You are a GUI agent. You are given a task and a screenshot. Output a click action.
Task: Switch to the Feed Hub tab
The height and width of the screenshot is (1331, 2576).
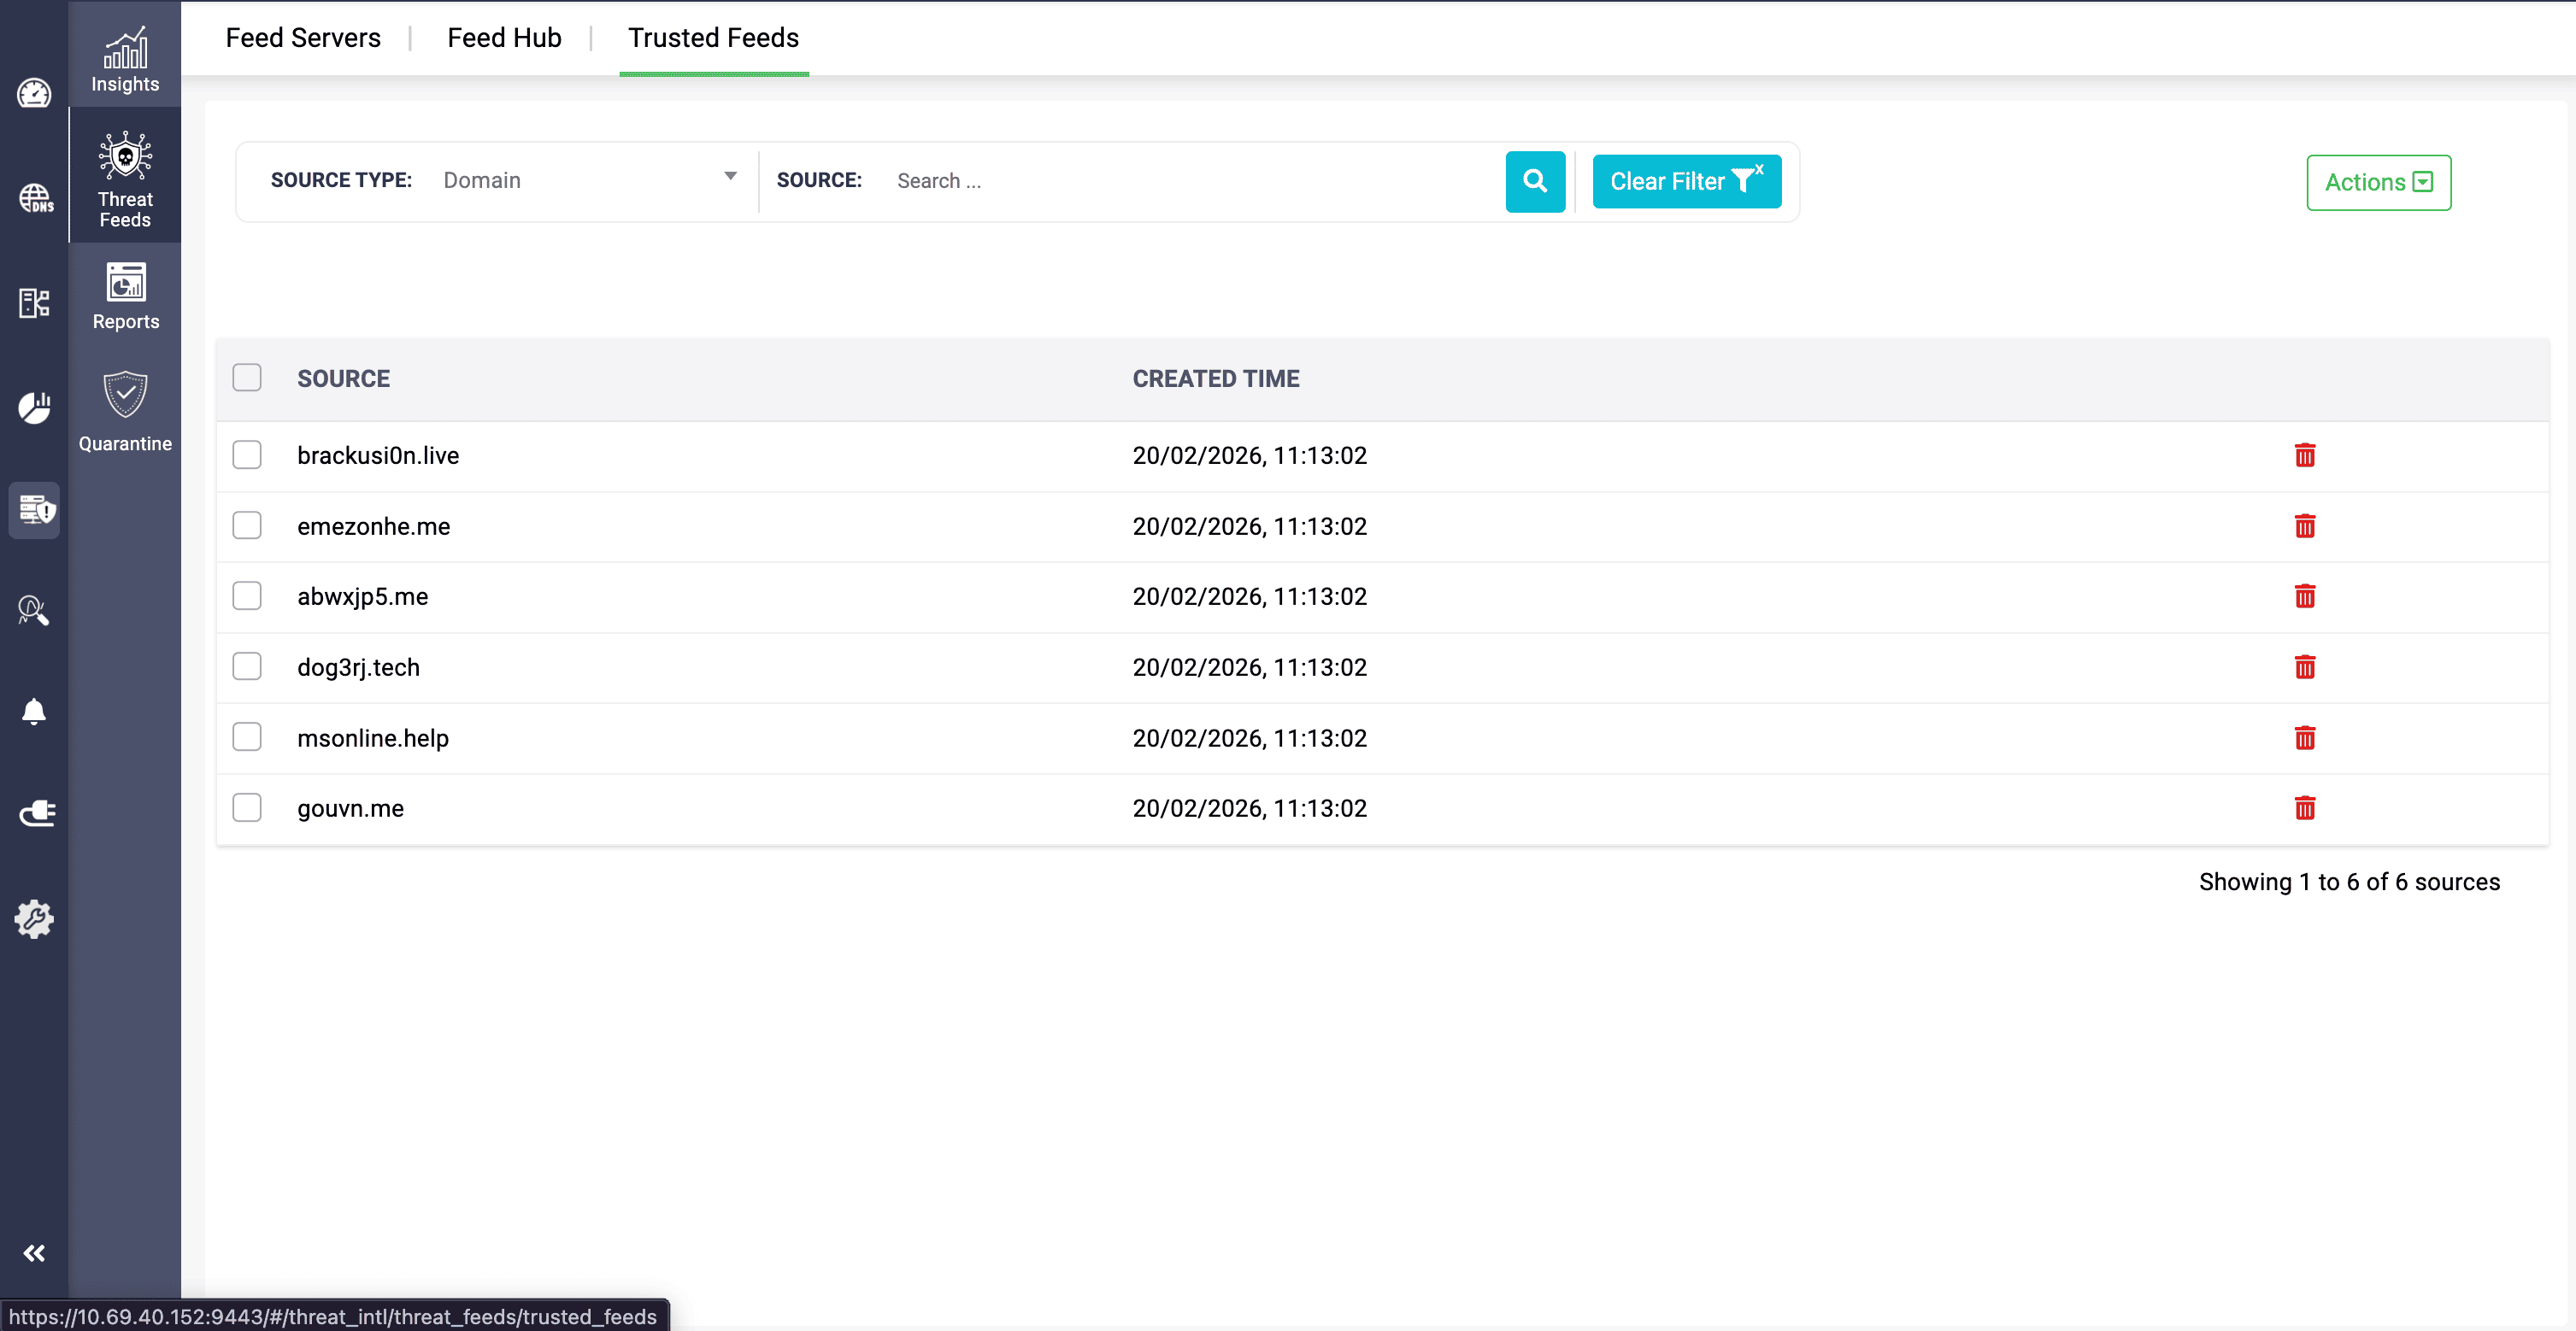[504, 37]
